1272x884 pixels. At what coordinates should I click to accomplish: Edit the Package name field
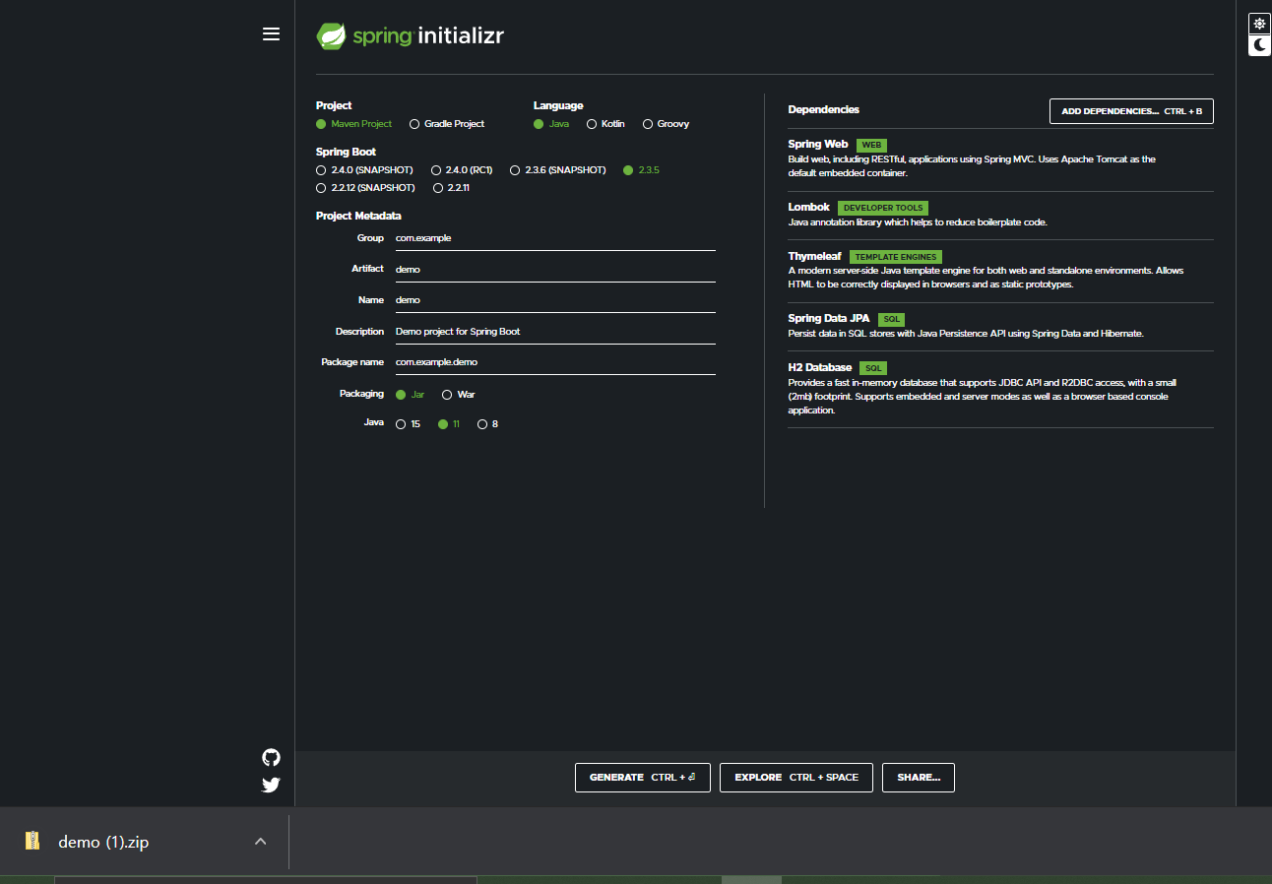pyautogui.click(x=555, y=362)
